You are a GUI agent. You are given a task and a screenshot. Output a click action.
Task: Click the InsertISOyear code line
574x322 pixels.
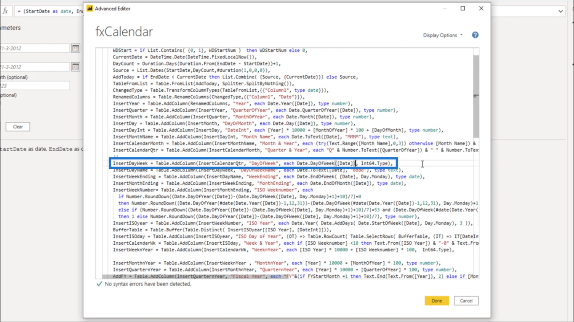coord(293,223)
